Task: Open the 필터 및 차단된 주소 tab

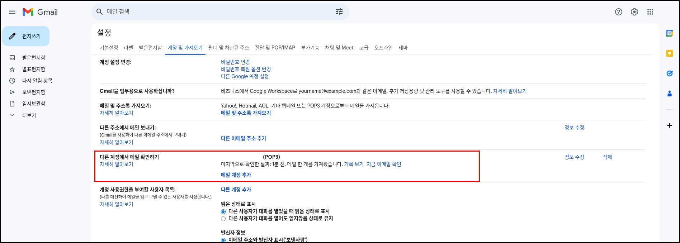Action: 229,48
